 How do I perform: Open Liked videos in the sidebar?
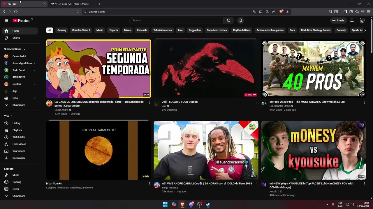point(20,144)
